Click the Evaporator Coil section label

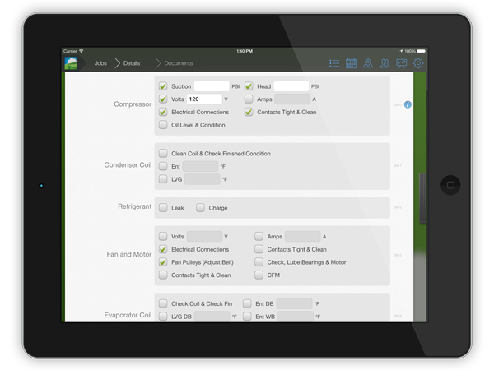pyautogui.click(x=128, y=315)
